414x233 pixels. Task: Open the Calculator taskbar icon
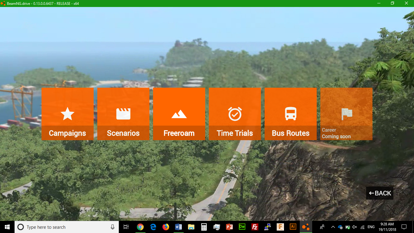204,227
